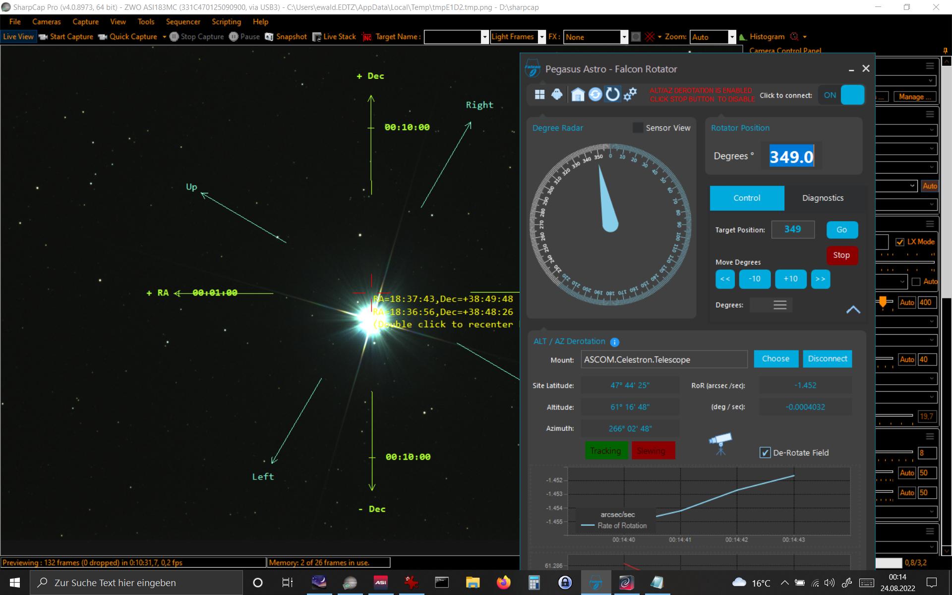Click the Manage ... button in camera panel
The height and width of the screenshot is (595, 952).
pyautogui.click(x=915, y=97)
